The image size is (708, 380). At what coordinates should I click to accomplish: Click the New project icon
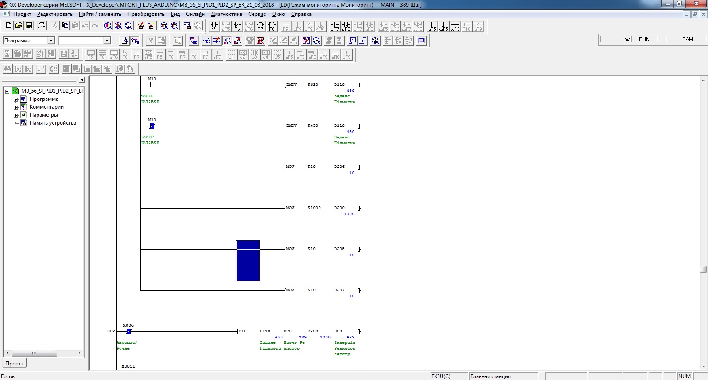tap(8, 26)
